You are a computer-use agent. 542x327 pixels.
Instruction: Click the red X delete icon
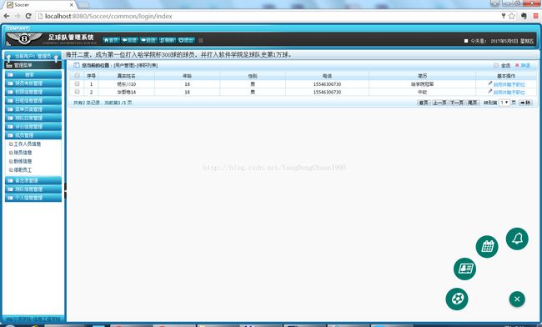point(517,65)
